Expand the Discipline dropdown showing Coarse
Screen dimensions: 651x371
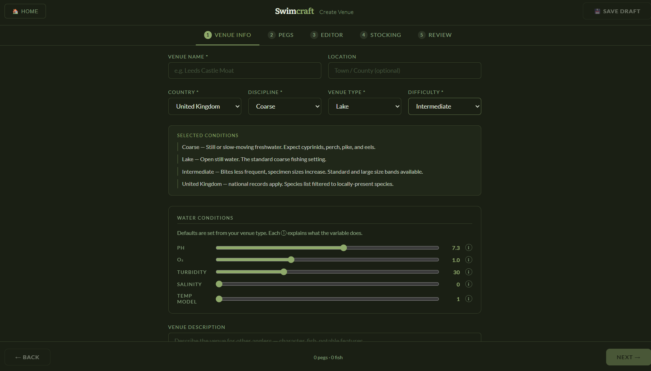pos(284,106)
